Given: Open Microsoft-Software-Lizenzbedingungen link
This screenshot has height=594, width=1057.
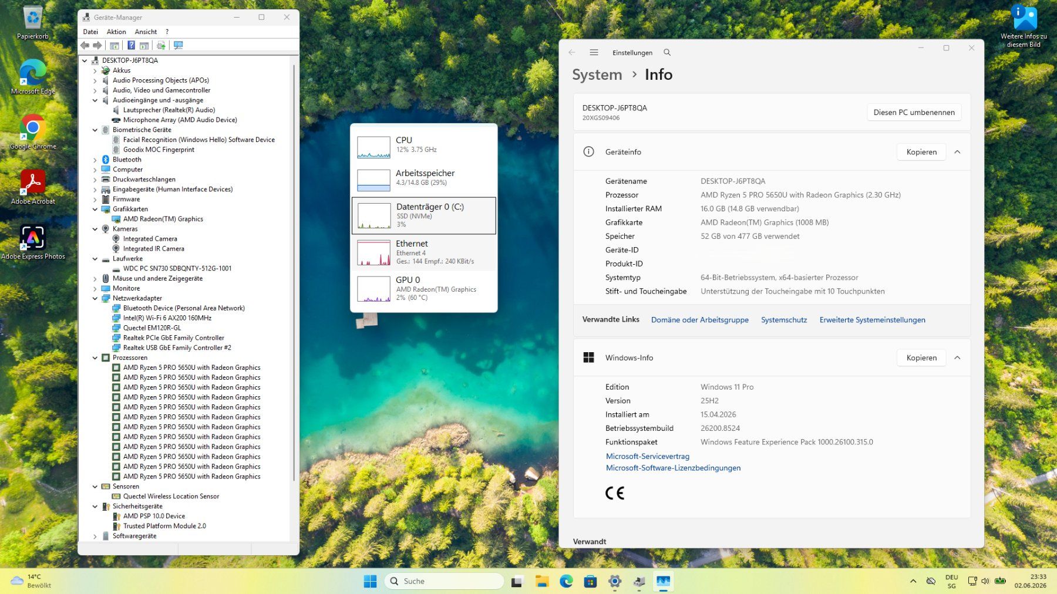Looking at the screenshot, I should (x=673, y=468).
